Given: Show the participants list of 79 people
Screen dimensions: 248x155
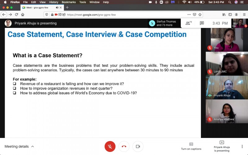Looking at the screenshot, I should (x=188, y=23).
